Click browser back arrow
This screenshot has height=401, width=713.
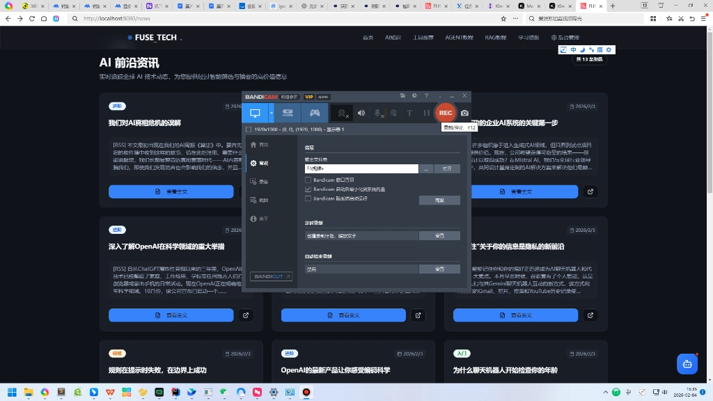8,19
